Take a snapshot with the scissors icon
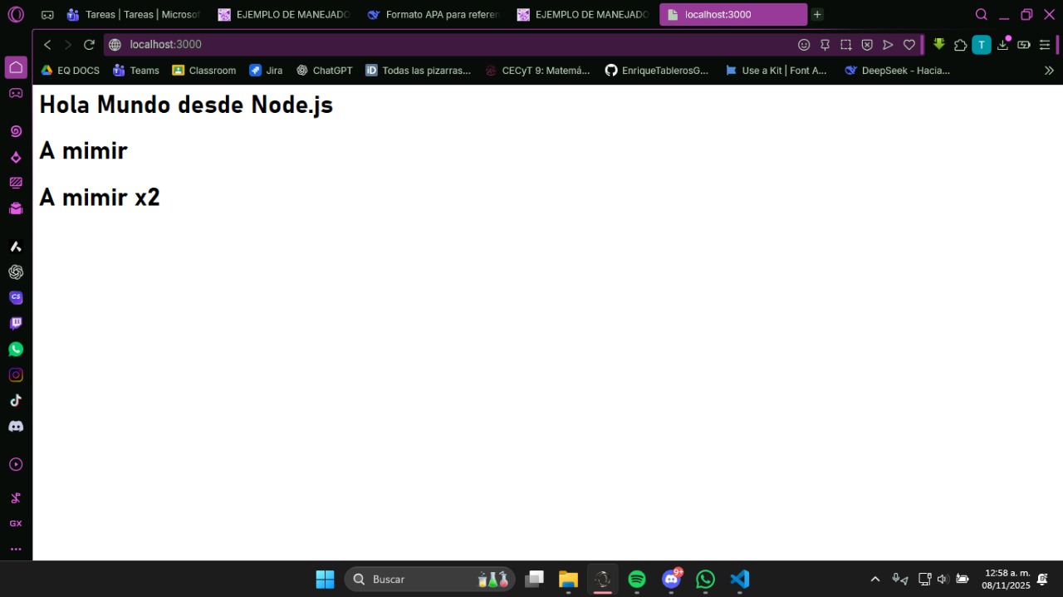Viewport: 1063px width, 597px height. (x=16, y=497)
